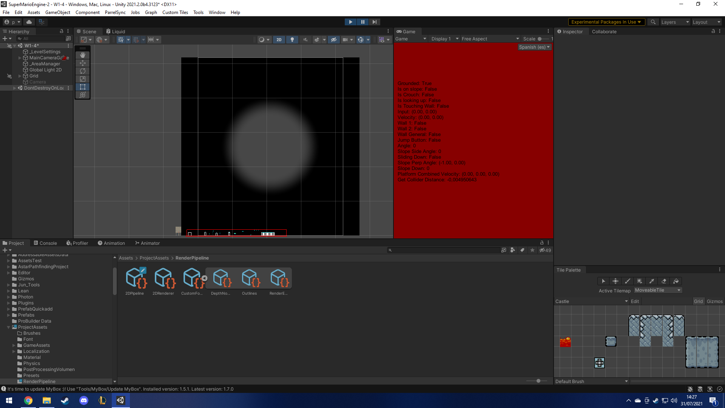Toggle scene lighting in the Scene toolbar
The width and height of the screenshot is (725, 408).
click(x=292, y=40)
